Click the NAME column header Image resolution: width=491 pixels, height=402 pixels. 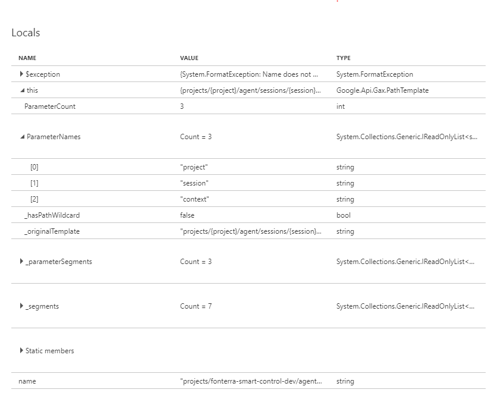27,58
